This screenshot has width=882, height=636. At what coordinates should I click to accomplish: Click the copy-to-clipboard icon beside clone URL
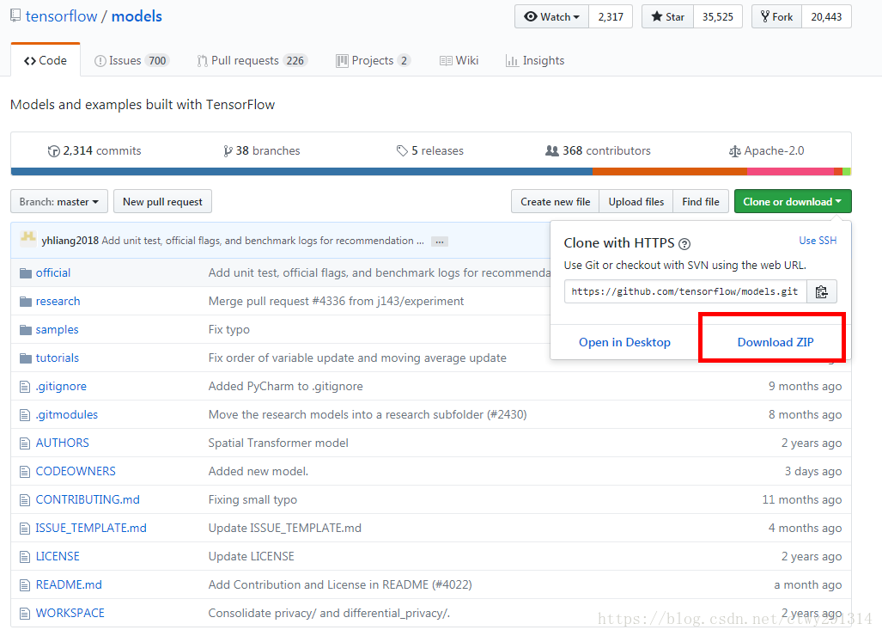[x=821, y=291]
